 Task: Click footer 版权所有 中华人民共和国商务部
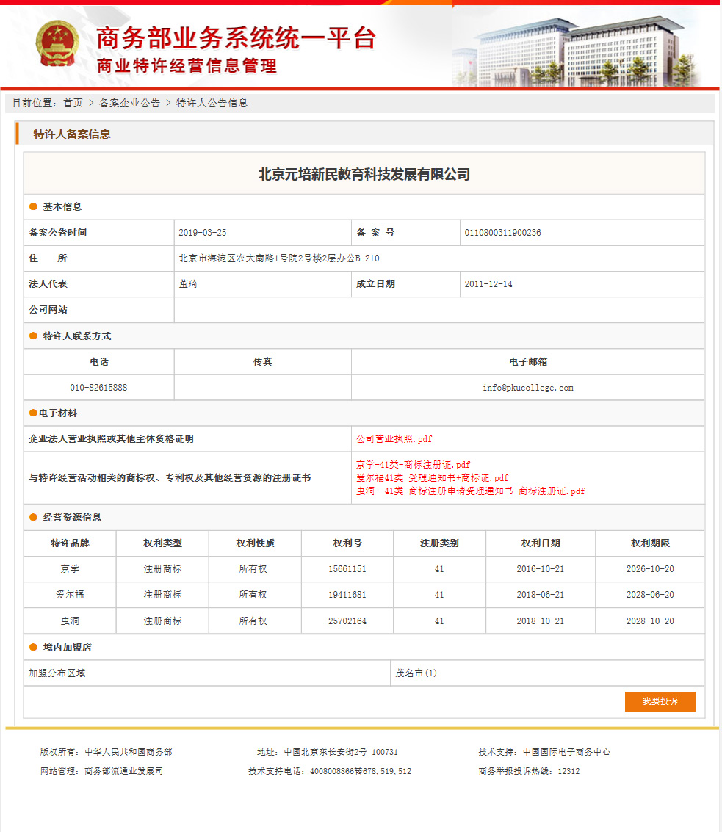pos(107,752)
